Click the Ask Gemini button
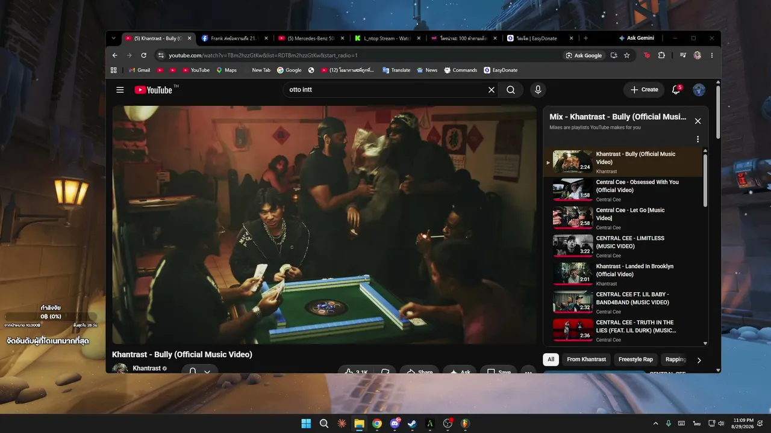The height and width of the screenshot is (433, 771). [636, 38]
